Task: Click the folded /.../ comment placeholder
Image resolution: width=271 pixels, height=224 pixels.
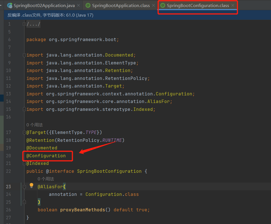Action: [x=33, y=24]
